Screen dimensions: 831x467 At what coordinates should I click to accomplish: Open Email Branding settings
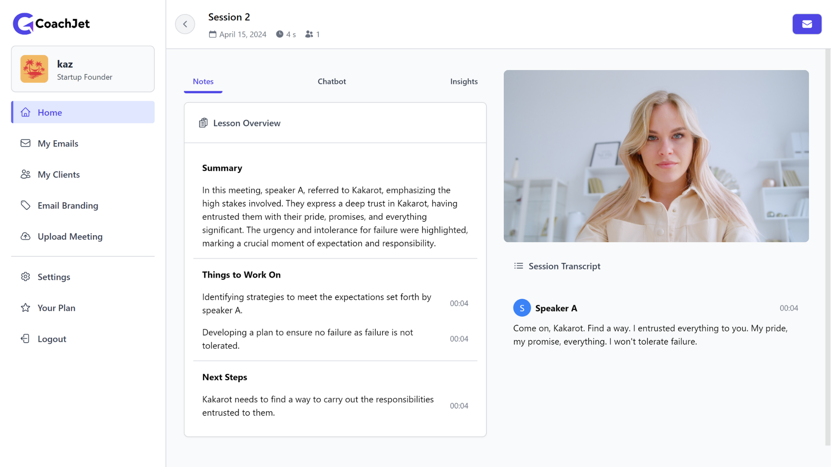(x=68, y=205)
